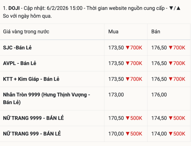
Task: Click the 176,00 sell price for Nhẫn Tròn
Action: click(x=159, y=95)
